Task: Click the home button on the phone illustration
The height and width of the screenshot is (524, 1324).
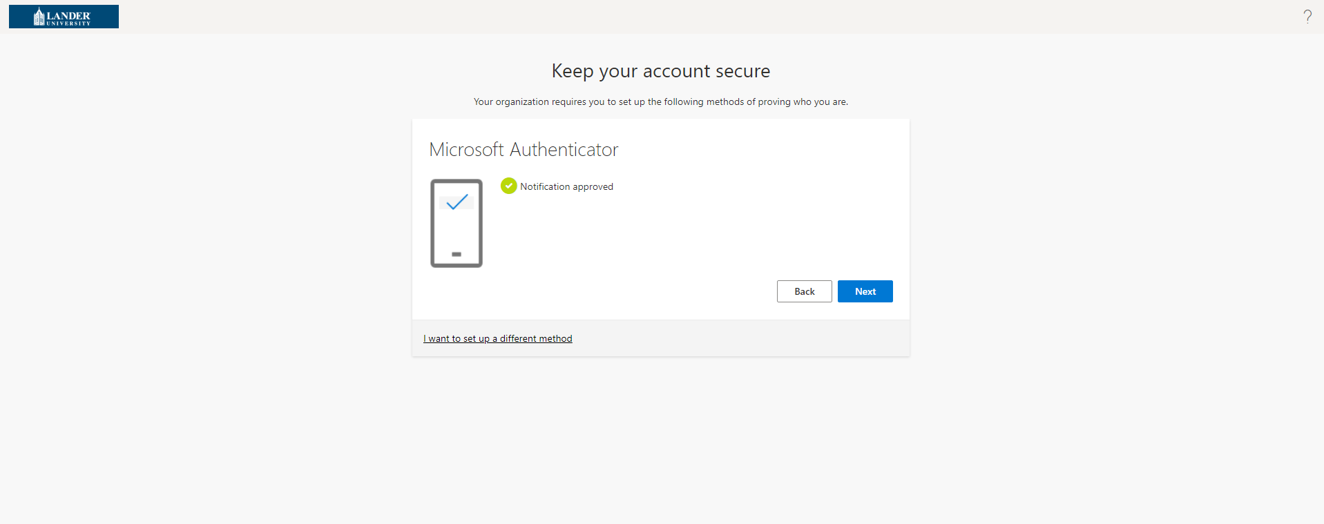Action: tap(457, 254)
